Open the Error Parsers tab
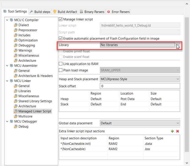 [x=118, y=12]
